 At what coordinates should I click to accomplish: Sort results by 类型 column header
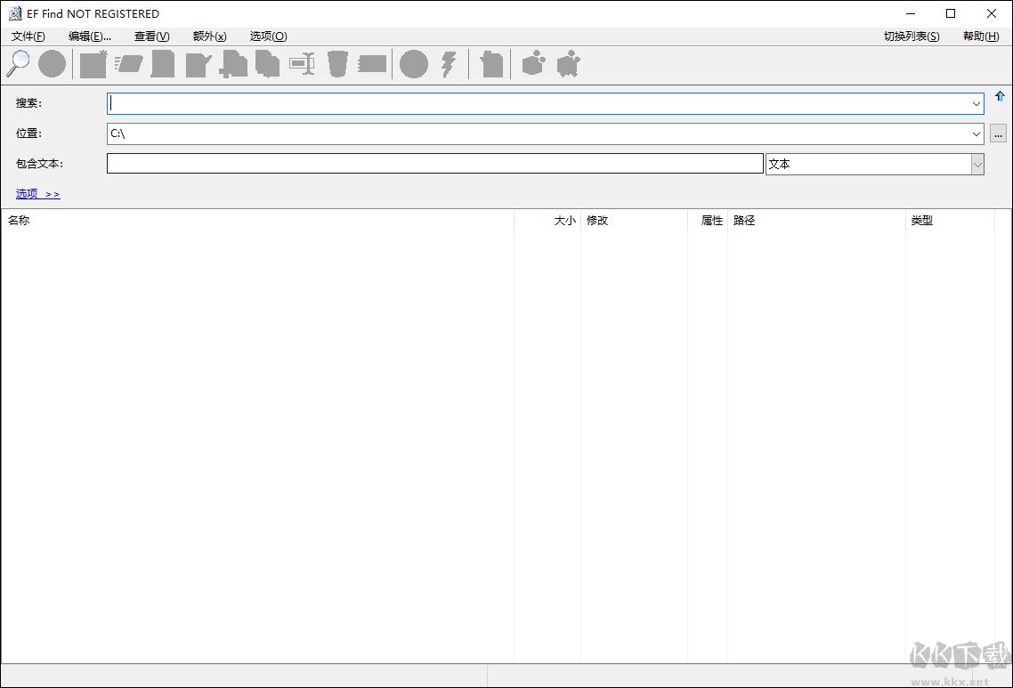pyautogui.click(x=951, y=221)
